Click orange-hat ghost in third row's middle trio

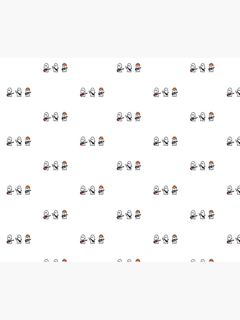138,117
